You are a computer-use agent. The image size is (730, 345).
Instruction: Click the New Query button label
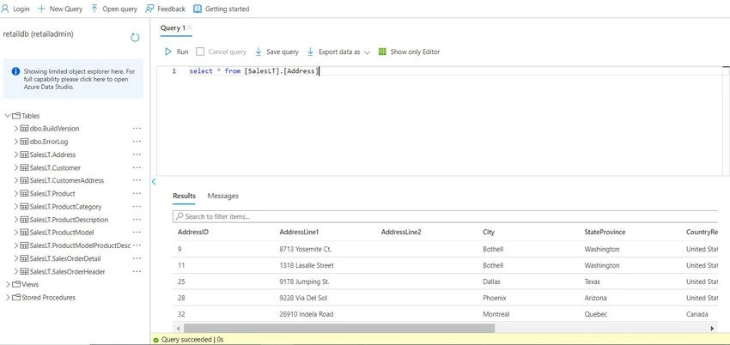(65, 9)
